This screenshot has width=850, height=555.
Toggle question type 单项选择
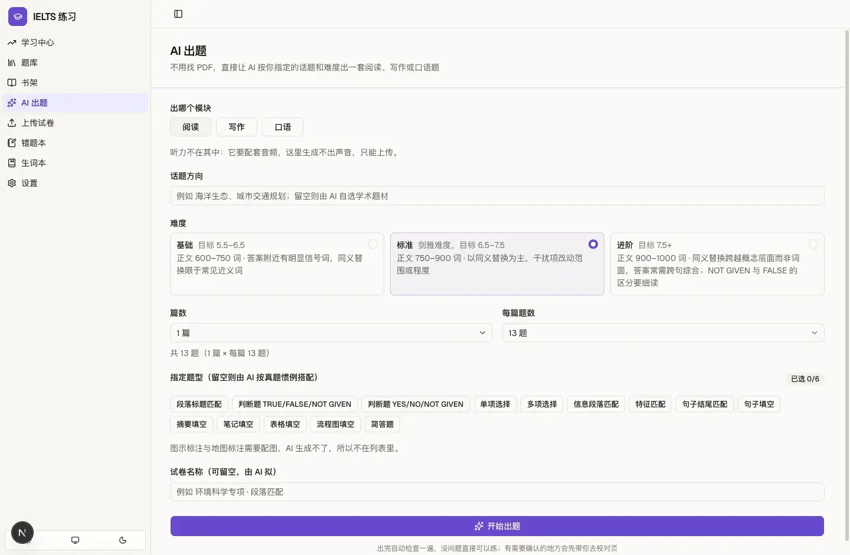click(495, 404)
